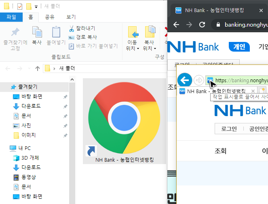Switch to the 홈 ribbon tab
Screen dimensions: 268x204
click(31, 17)
